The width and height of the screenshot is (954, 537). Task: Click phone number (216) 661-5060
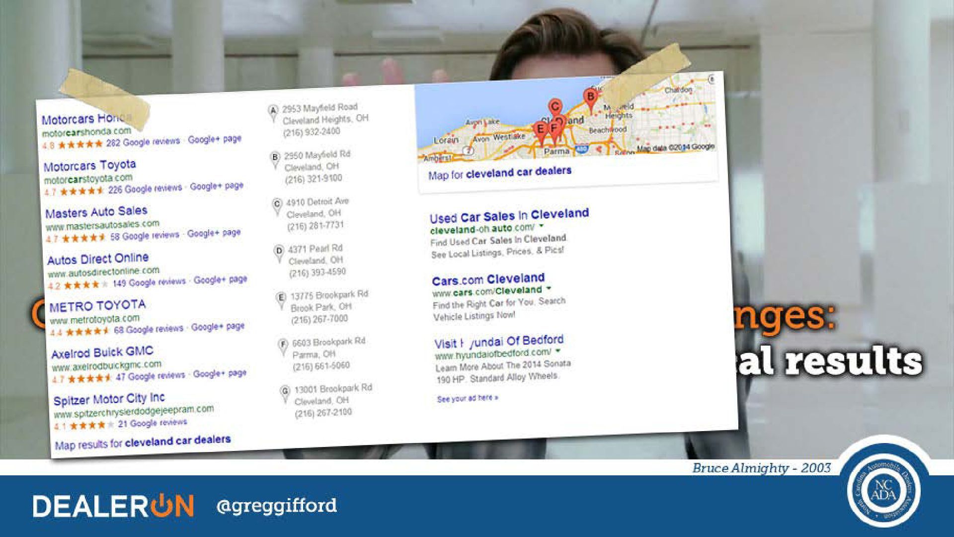click(321, 366)
